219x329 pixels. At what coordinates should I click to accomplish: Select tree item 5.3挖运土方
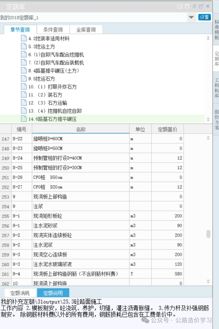[x=42, y=47]
